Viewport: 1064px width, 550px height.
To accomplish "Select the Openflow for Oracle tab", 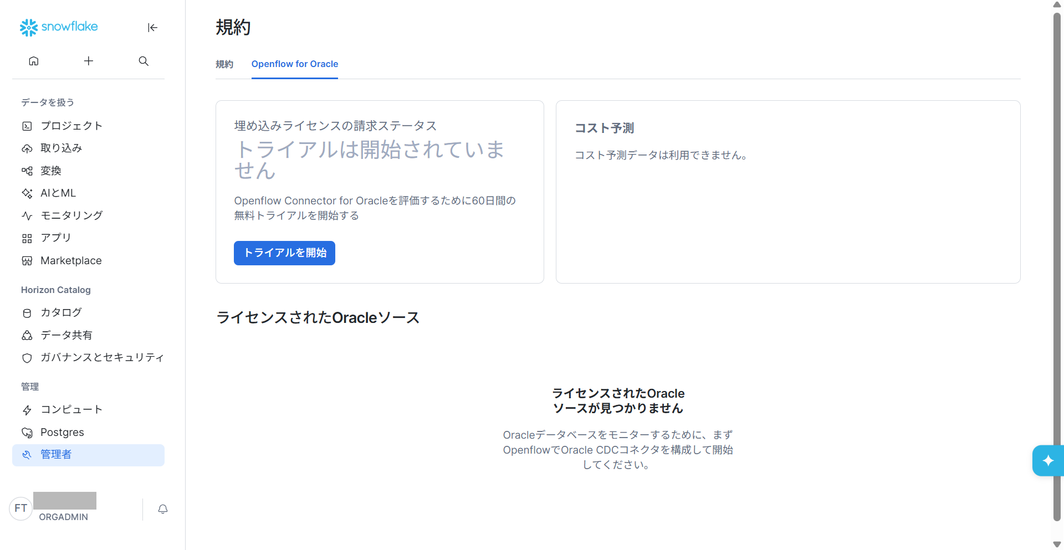I will 295,64.
